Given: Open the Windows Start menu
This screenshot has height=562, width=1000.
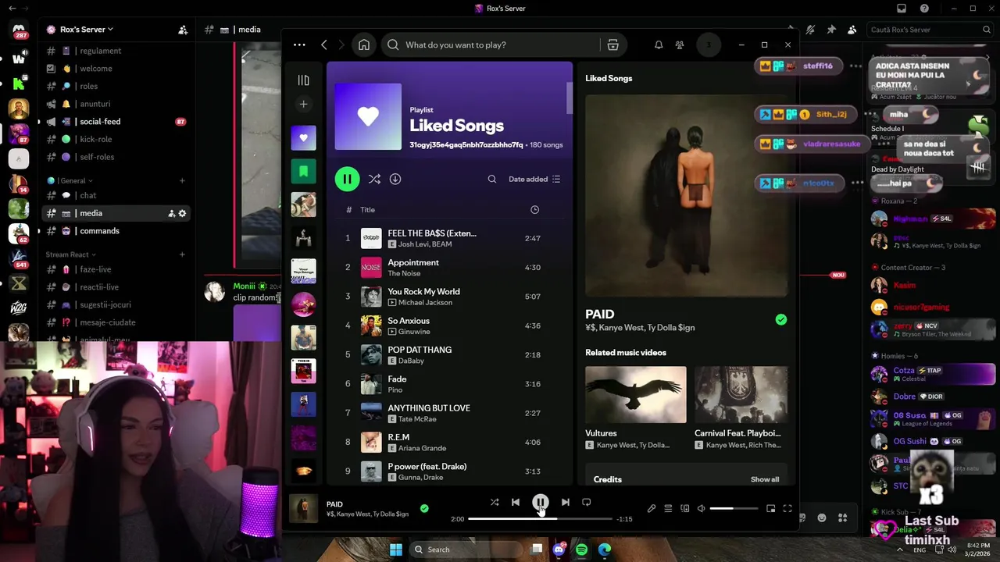Looking at the screenshot, I should pos(396,550).
